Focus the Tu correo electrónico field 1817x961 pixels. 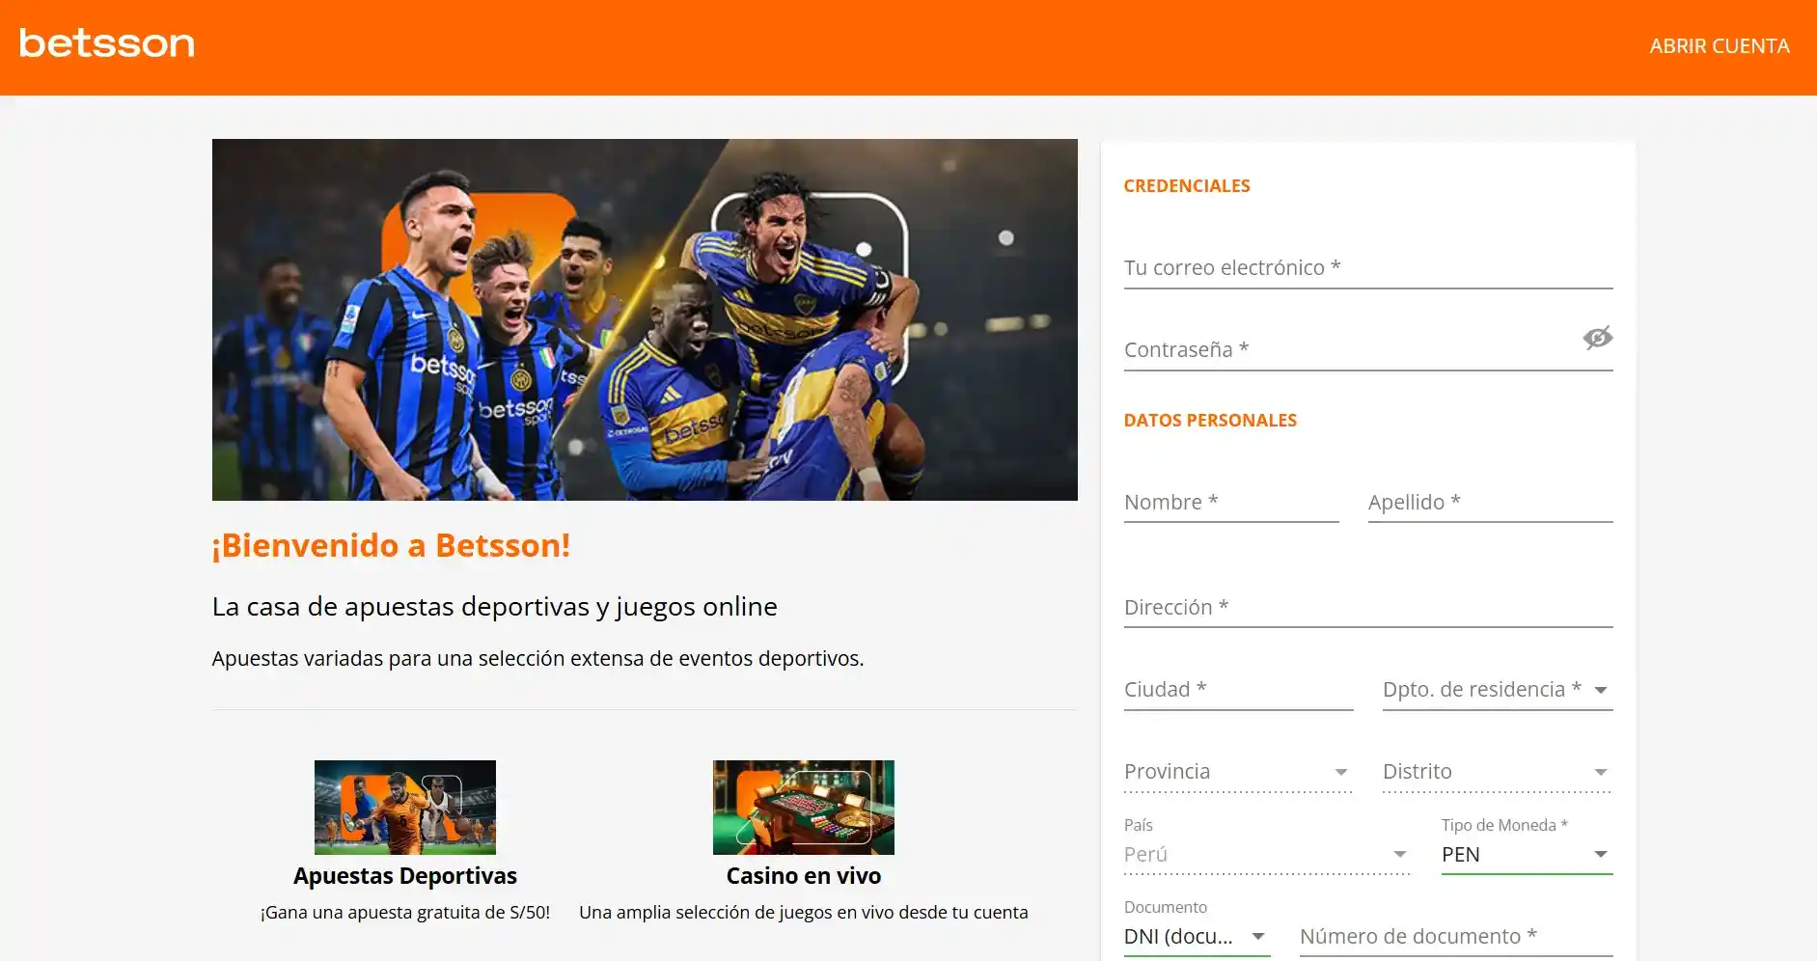1368,268
